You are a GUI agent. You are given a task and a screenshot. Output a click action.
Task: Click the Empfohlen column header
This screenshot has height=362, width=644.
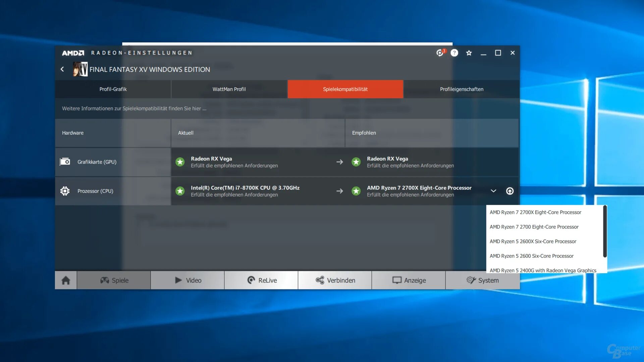coord(432,133)
